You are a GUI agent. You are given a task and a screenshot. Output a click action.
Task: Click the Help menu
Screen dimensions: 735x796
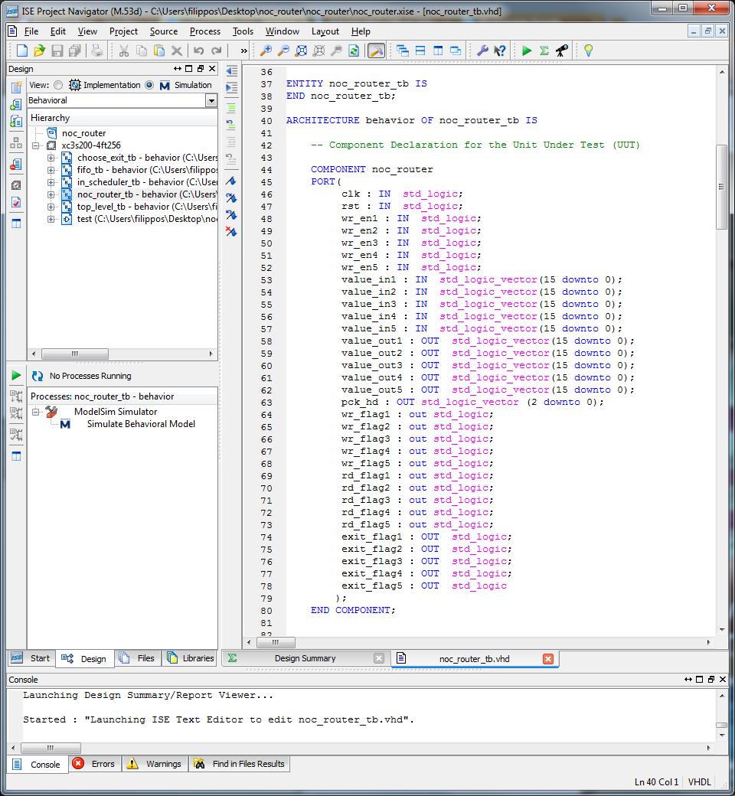[361, 31]
